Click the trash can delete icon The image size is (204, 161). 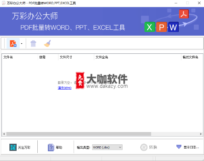[33, 44]
